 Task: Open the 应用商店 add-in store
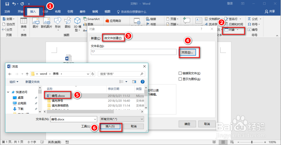tap(113, 21)
